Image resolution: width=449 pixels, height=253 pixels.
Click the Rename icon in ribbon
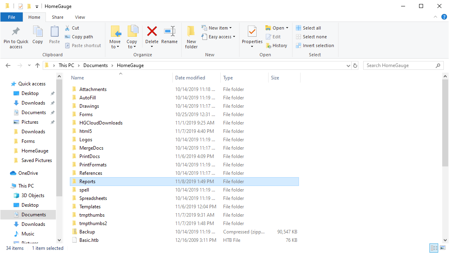(x=170, y=32)
